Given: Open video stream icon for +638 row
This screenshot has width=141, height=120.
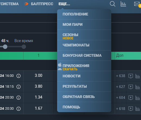Looking at the screenshot, I should click(x=131, y=76).
